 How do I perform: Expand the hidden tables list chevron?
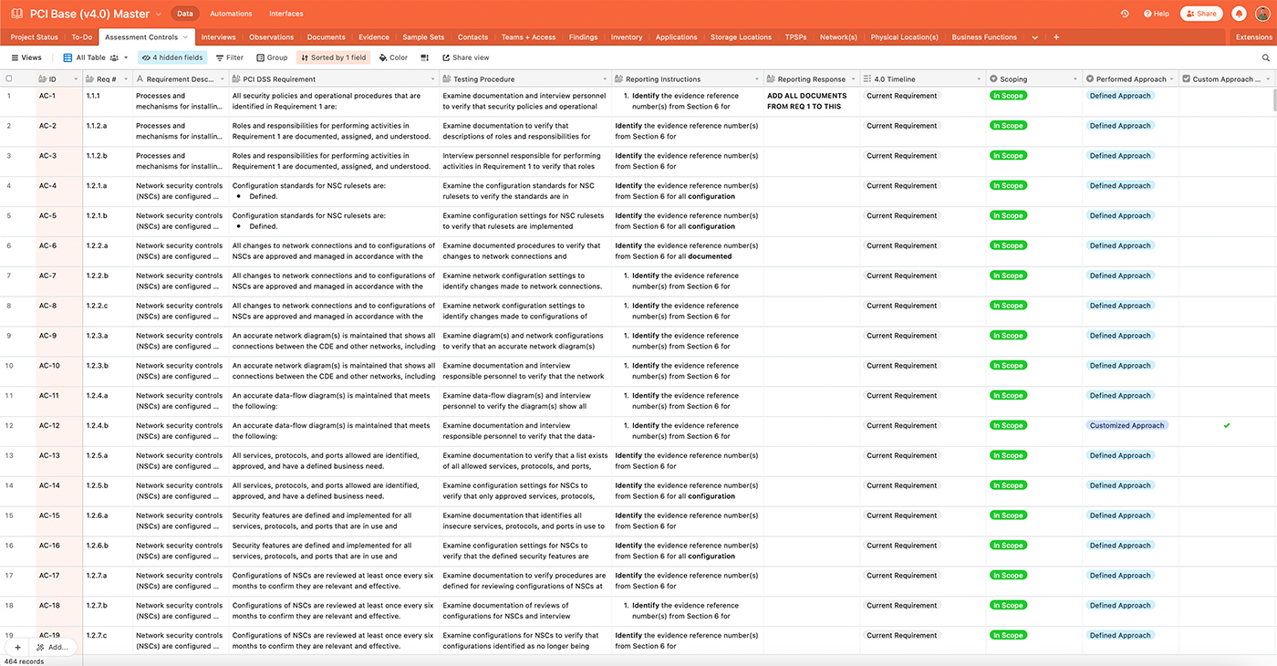[x=1034, y=37]
